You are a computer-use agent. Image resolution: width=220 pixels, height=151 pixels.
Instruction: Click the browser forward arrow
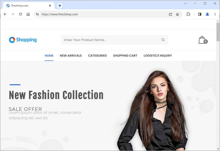[13, 14]
